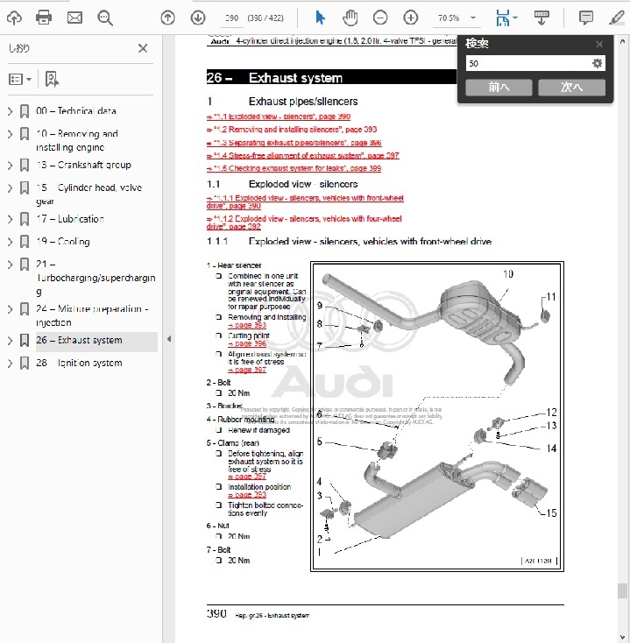Expand 13 – Crankshaft group bookmark
Screen dimensions: 630x643
tap(11, 166)
